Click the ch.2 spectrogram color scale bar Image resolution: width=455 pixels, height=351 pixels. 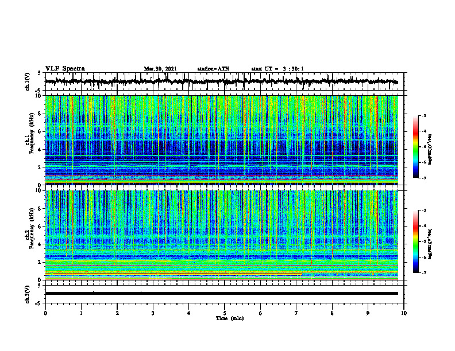coord(415,241)
